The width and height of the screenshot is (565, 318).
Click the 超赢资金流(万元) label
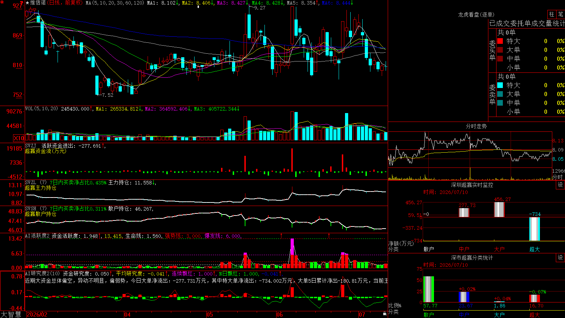[x=46, y=151]
